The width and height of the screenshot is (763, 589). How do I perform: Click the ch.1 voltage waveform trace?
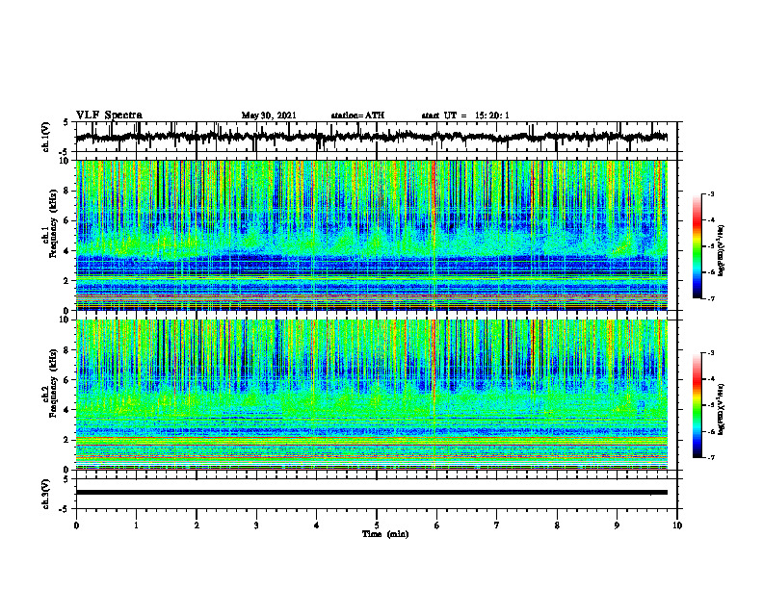point(372,137)
